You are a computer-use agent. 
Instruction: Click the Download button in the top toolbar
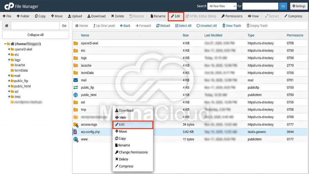96,16
